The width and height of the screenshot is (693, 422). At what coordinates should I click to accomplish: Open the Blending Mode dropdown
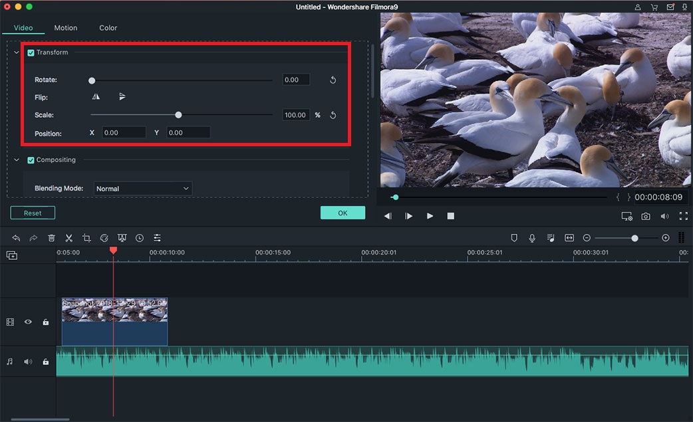click(x=143, y=189)
